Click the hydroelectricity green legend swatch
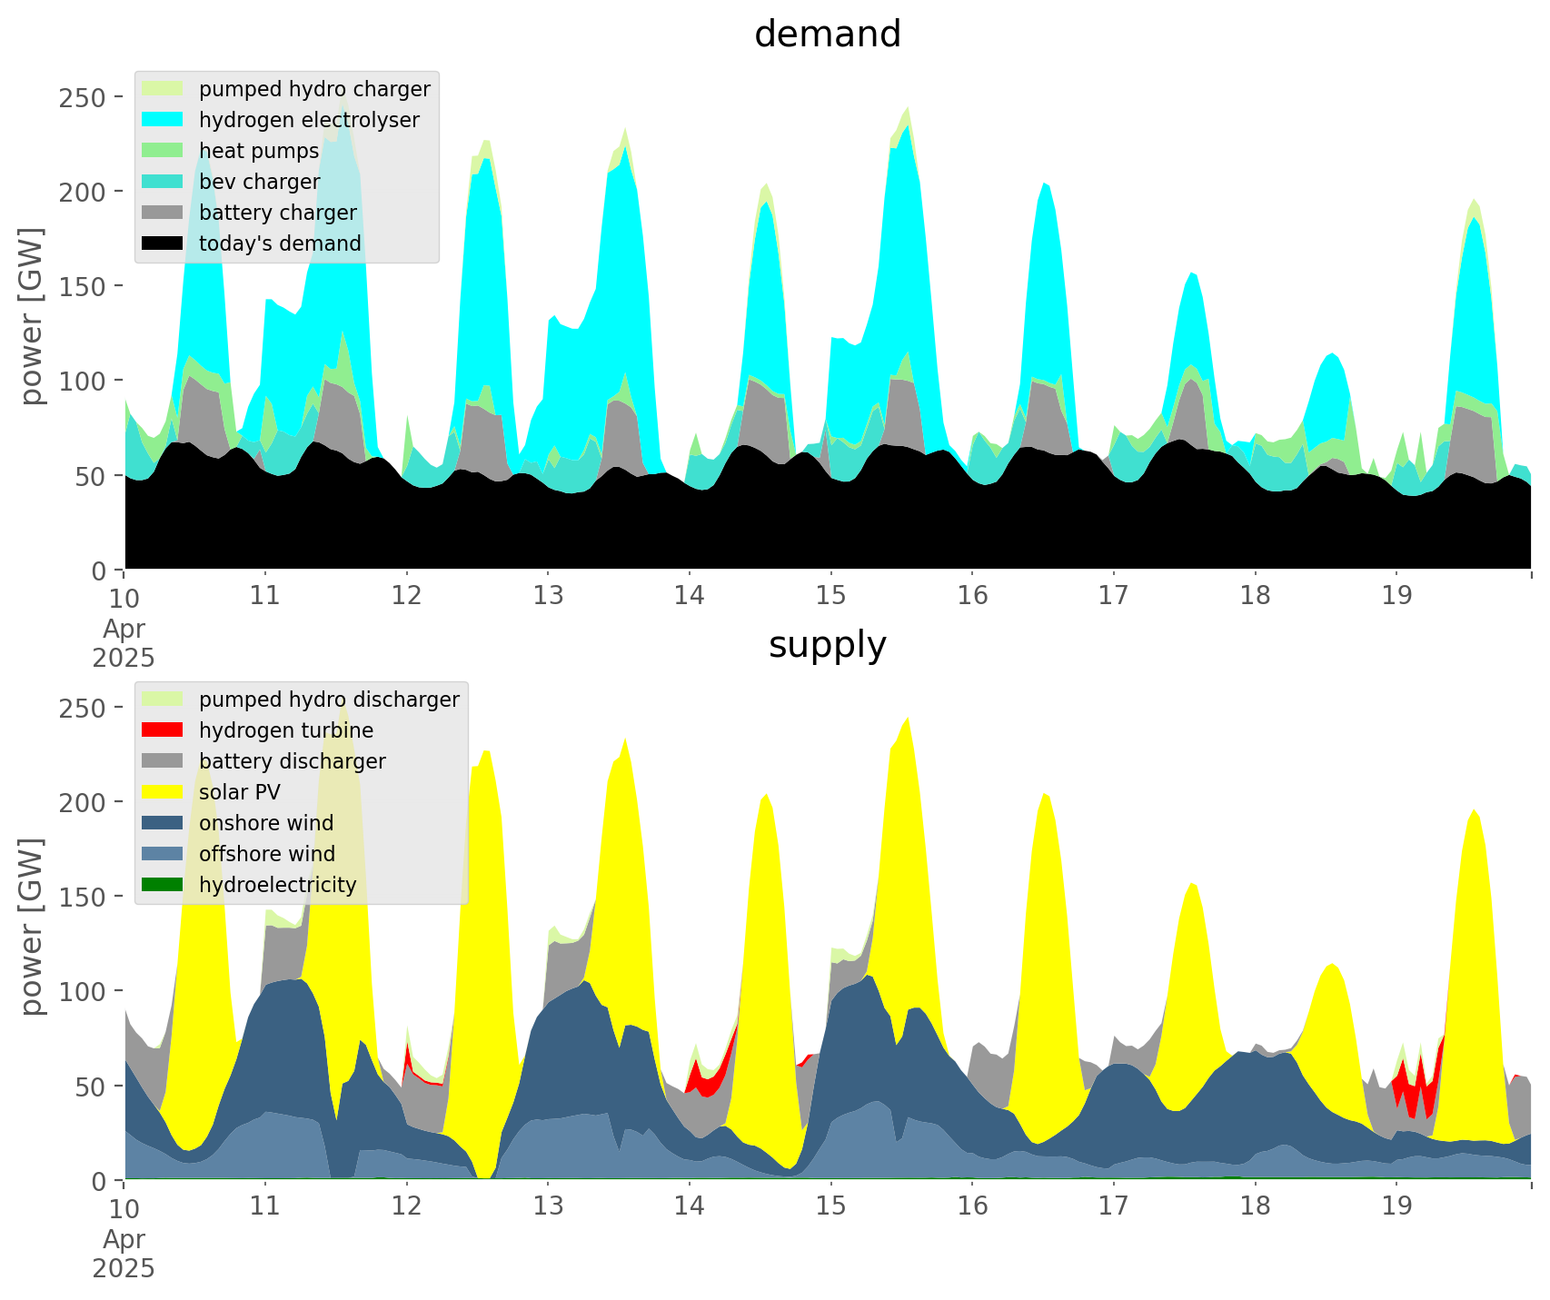The width and height of the screenshot is (1550, 1300). (163, 885)
